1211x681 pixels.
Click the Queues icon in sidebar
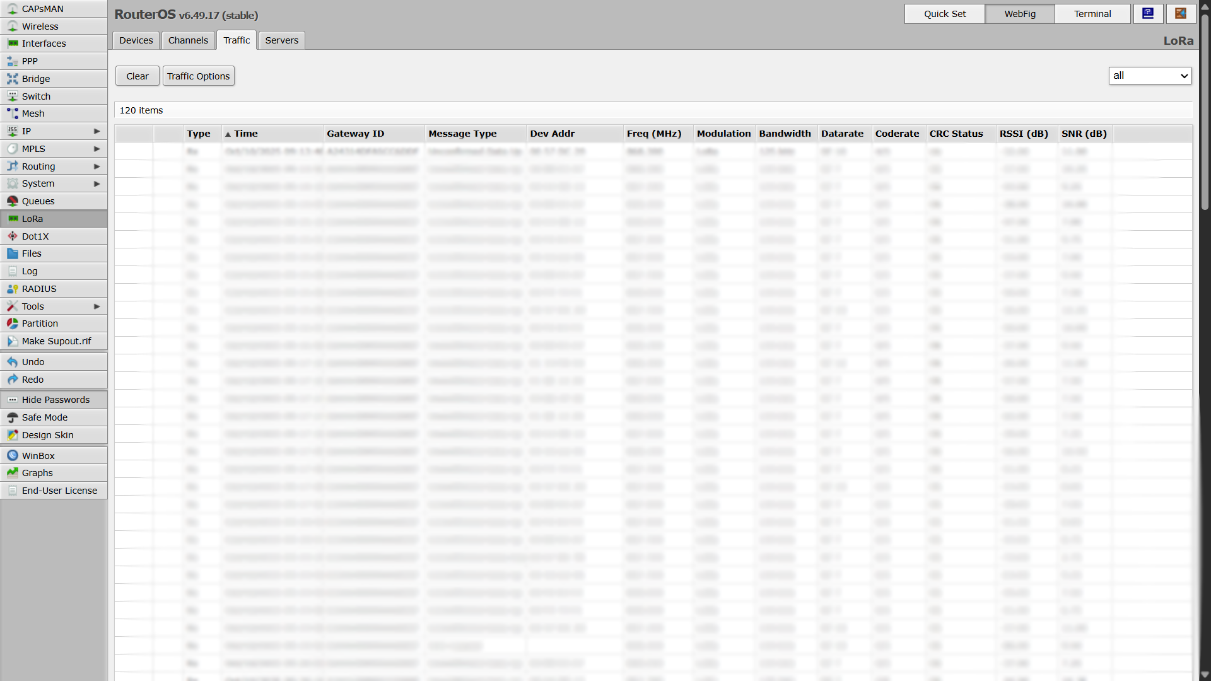12,201
